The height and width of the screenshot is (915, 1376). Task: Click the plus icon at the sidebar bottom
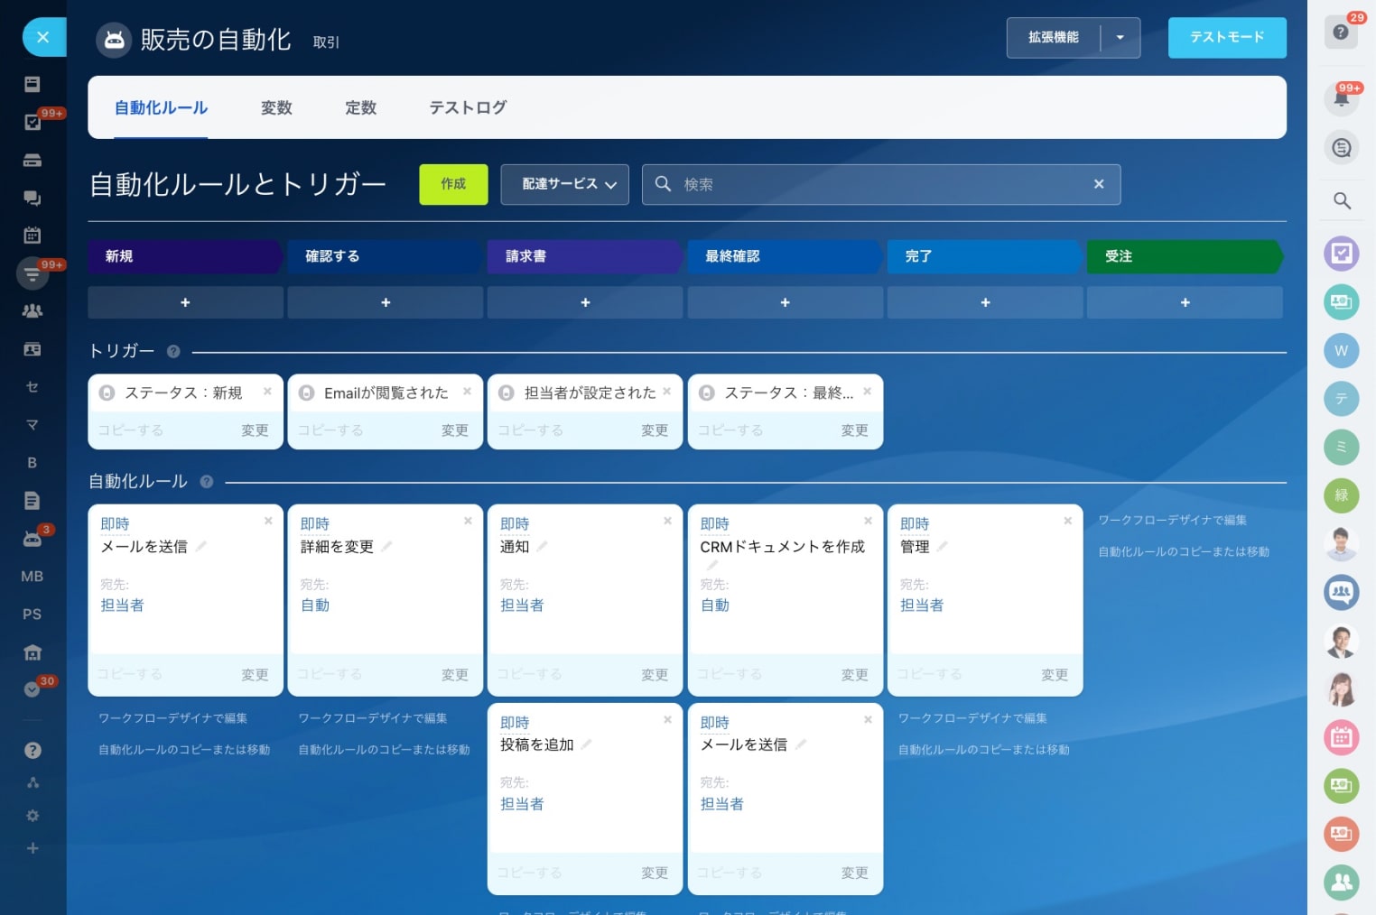[x=33, y=848]
